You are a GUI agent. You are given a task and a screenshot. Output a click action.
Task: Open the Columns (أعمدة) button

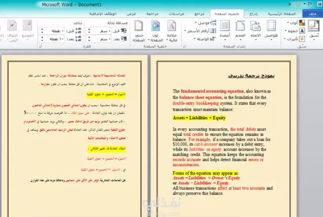point(225,30)
